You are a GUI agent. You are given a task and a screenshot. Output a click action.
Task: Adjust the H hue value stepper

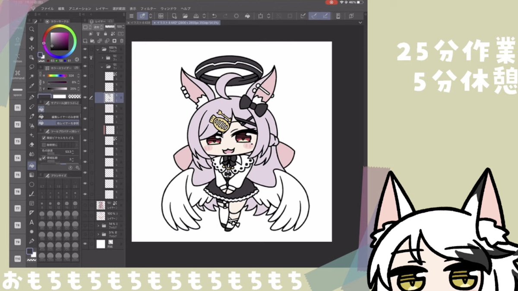point(78,76)
